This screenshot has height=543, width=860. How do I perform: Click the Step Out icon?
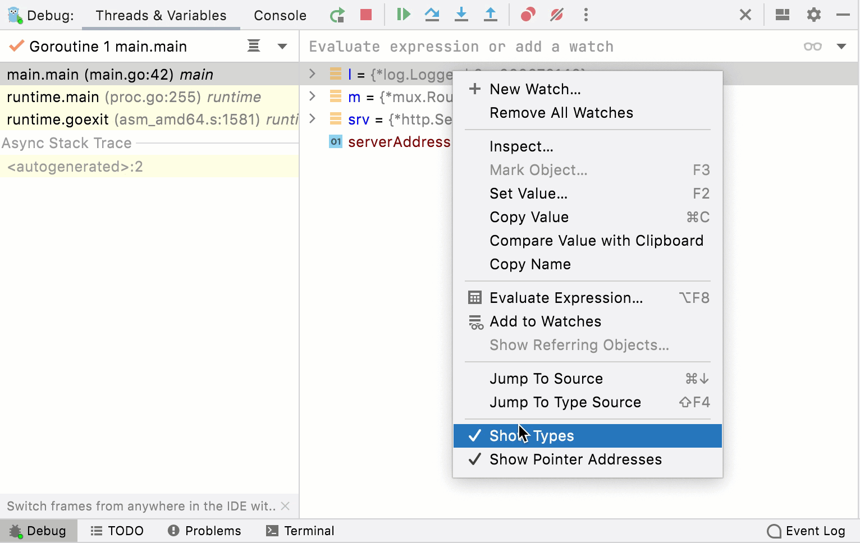(x=491, y=15)
